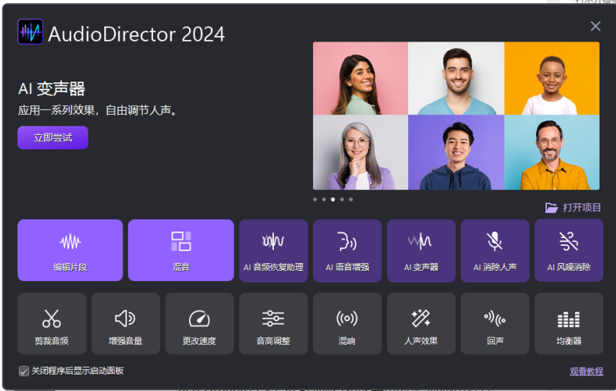Click the 打开项目 folder icon
The width and height of the screenshot is (616, 391).
pos(552,207)
